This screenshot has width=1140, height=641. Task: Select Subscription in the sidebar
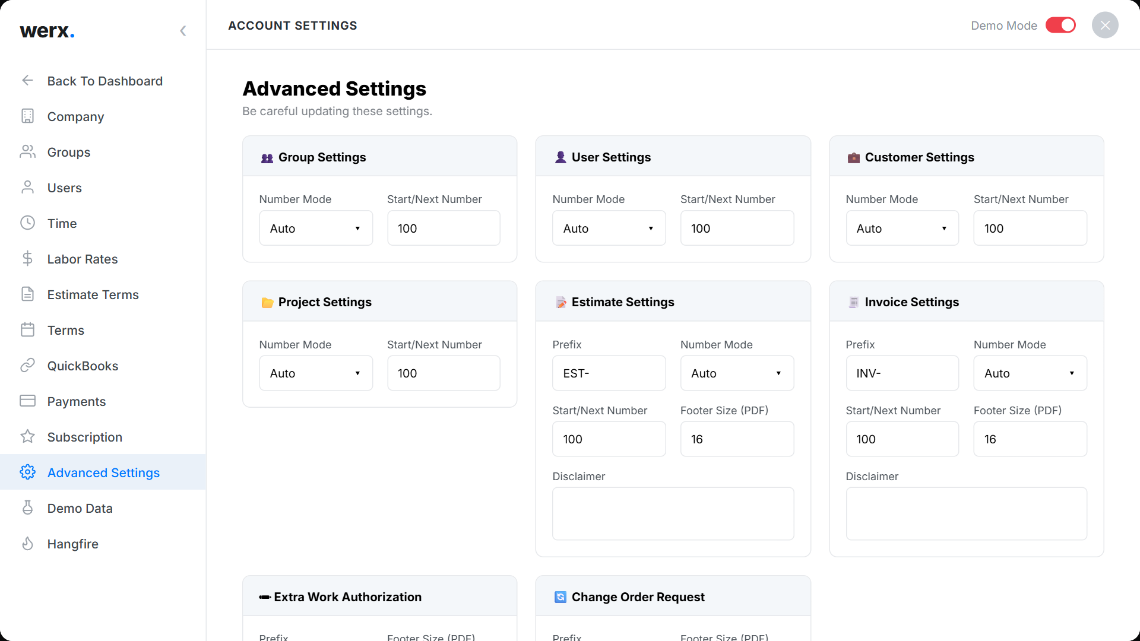click(85, 437)
